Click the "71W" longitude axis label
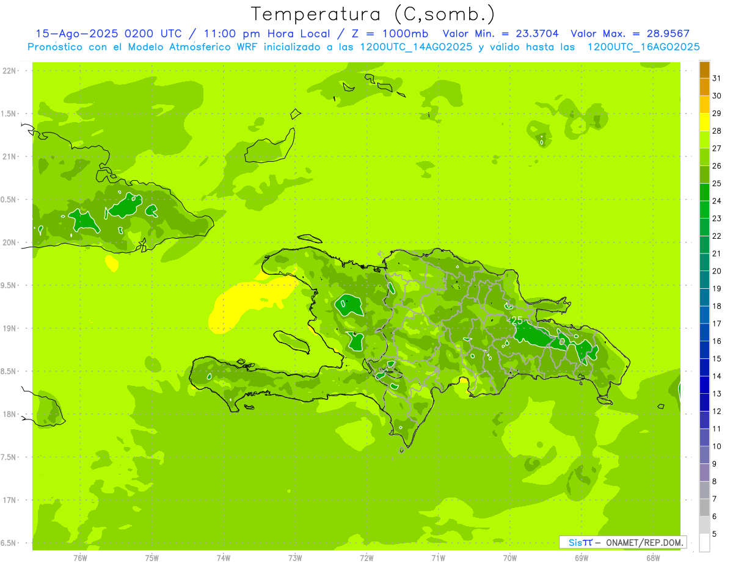The image size is (733, 566). click(438, 557)
